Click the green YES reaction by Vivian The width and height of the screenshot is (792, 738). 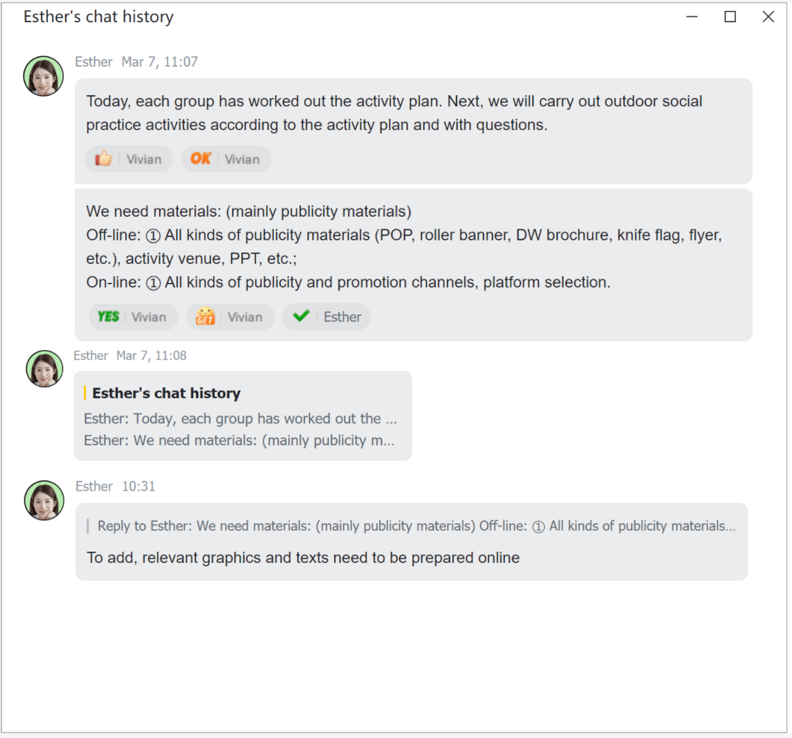tap(133, 317)
